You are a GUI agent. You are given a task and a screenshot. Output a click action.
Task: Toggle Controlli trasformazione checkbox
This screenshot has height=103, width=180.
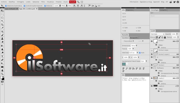point(24,6)
